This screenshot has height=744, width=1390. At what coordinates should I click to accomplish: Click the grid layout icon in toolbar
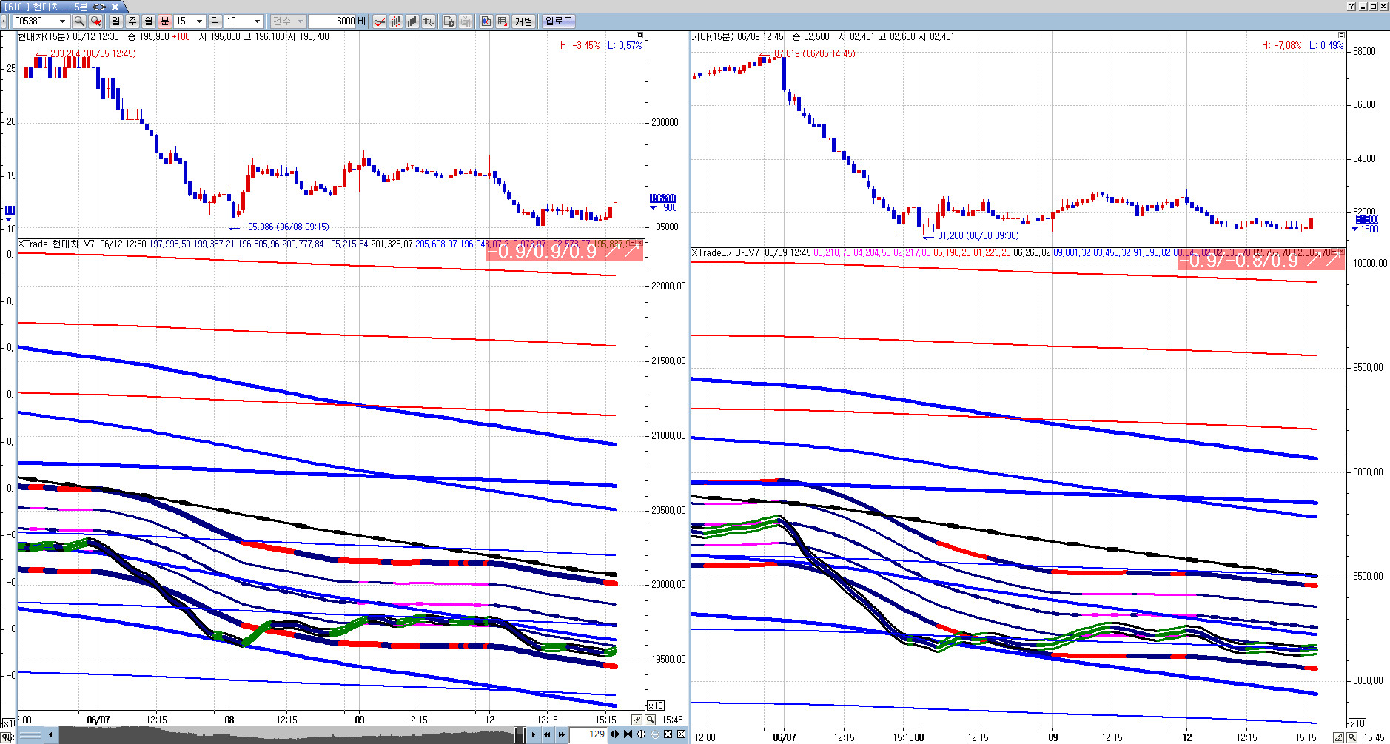[503, 21]
